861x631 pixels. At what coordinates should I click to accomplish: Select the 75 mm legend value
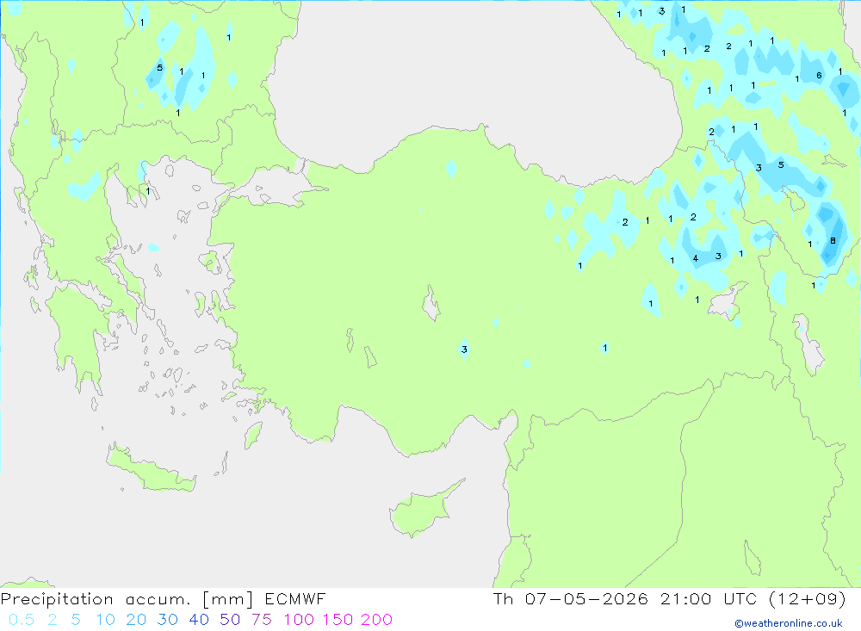(262, 620)
